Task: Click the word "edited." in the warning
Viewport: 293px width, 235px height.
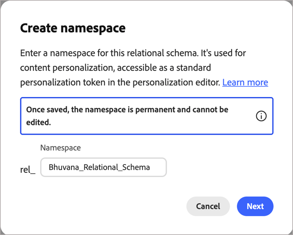Action: click(x=39, y=122)
